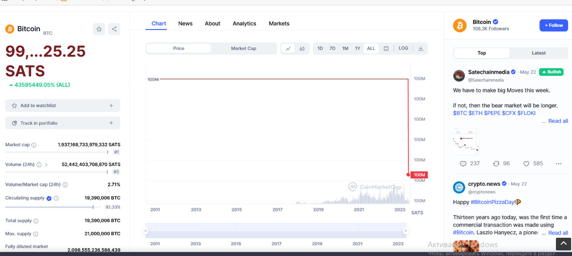The width and height of the screenshot is (572, 256).
Task: Expand Add to watchlist plus
Action: (x=111, y=105)
